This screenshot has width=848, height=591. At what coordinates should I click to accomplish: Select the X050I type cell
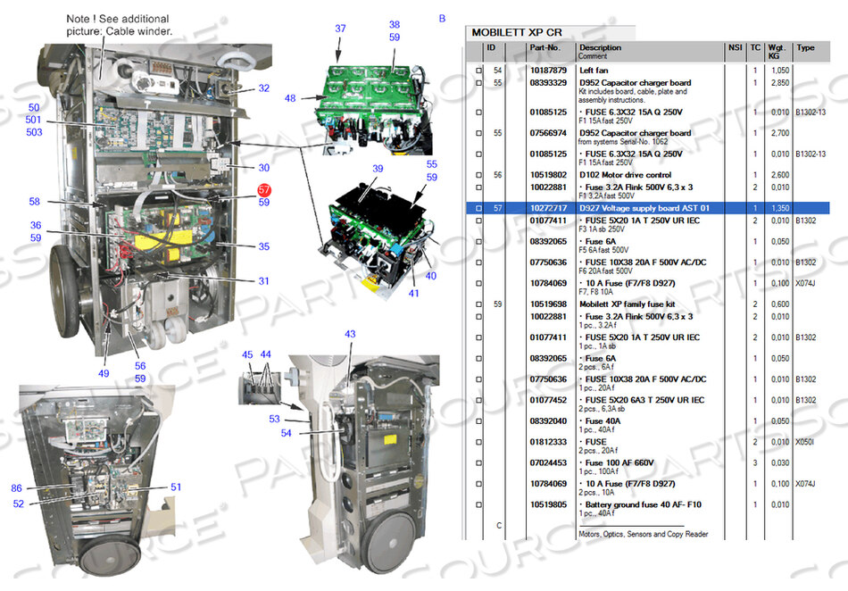(x=805, y=442)
